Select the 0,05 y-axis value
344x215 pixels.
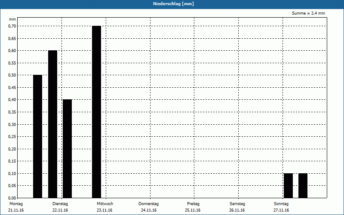click(x=12, y=186)
